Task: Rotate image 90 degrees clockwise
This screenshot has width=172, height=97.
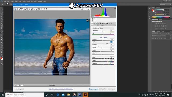Action: click(x=46, y=9)
